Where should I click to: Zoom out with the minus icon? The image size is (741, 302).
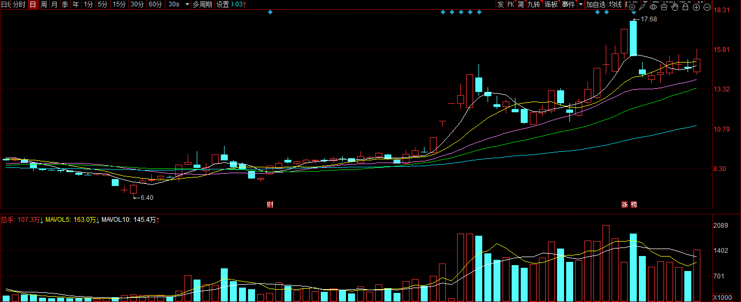tap(707, 7)
